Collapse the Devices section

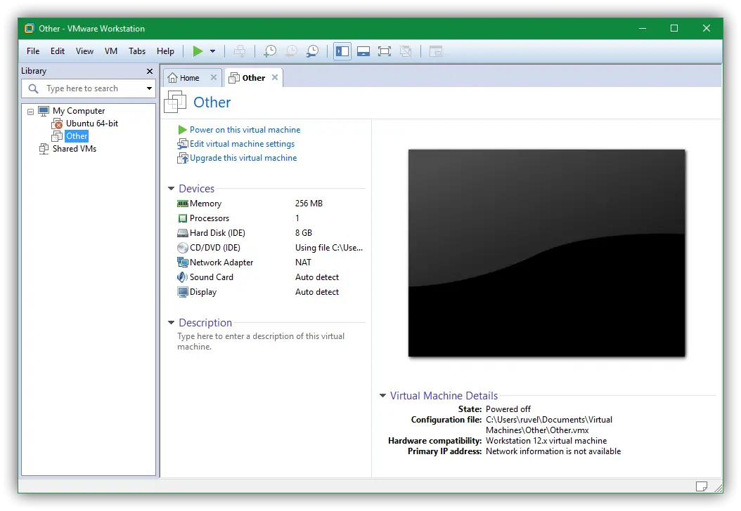tap(172, 189)
